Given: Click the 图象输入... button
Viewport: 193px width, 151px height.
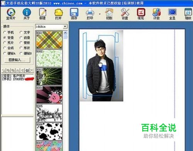Looking at the screenshot, I should pyautogui.click(x=17, y=60).
